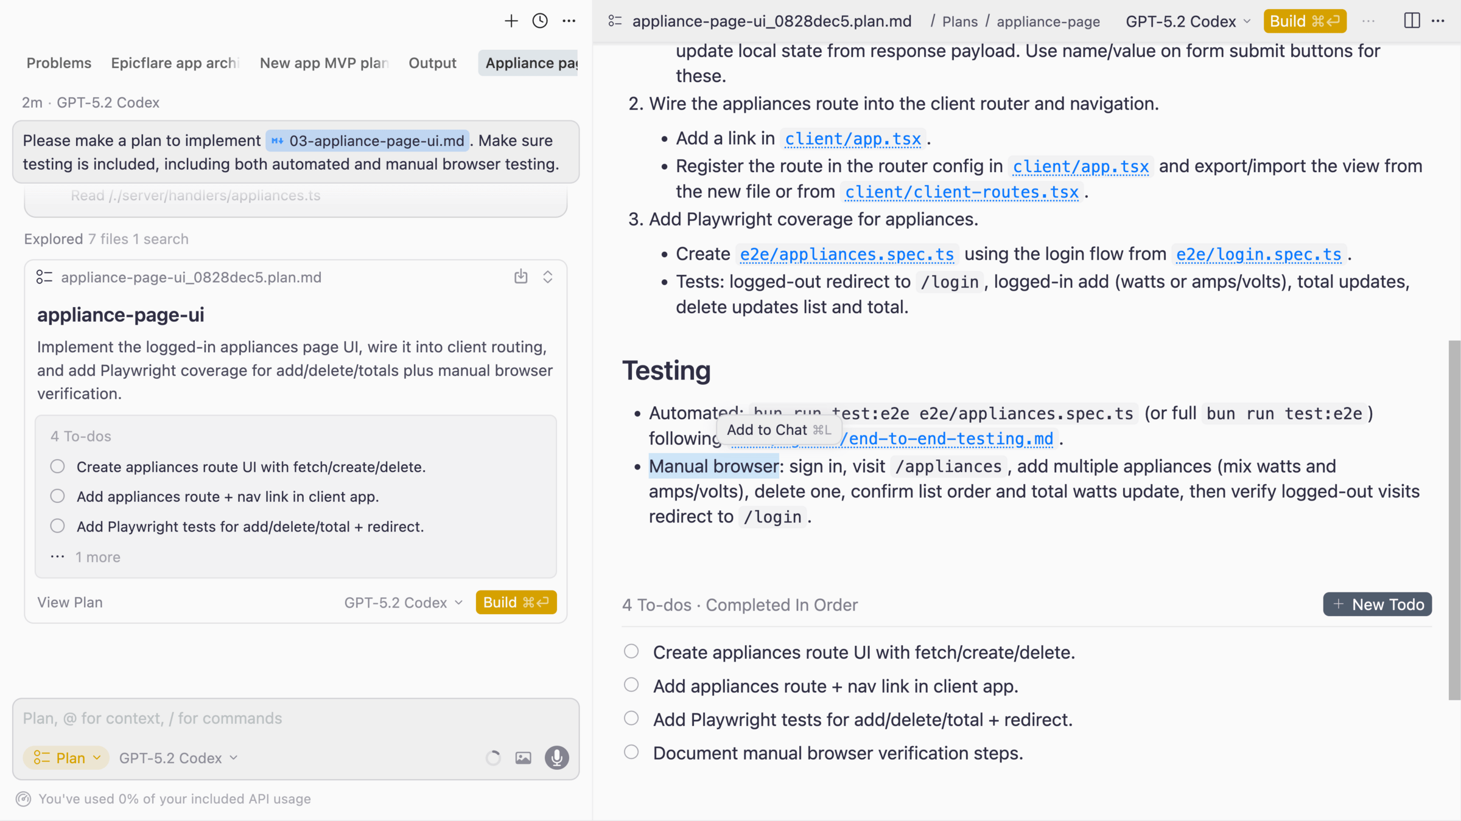Collapse the plan card with chevron expander
Screen dimensions: 1461x821
(548, 277)
